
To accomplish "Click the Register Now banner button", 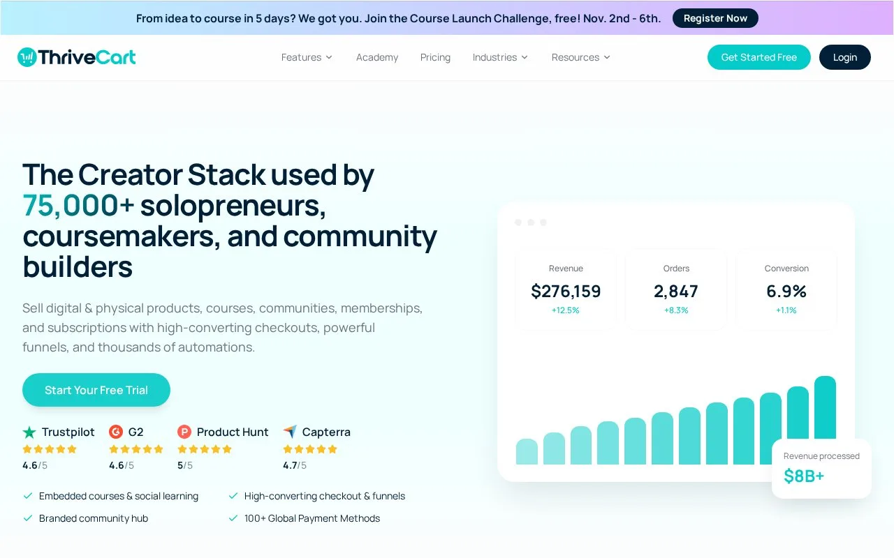I will pos(715,18).
